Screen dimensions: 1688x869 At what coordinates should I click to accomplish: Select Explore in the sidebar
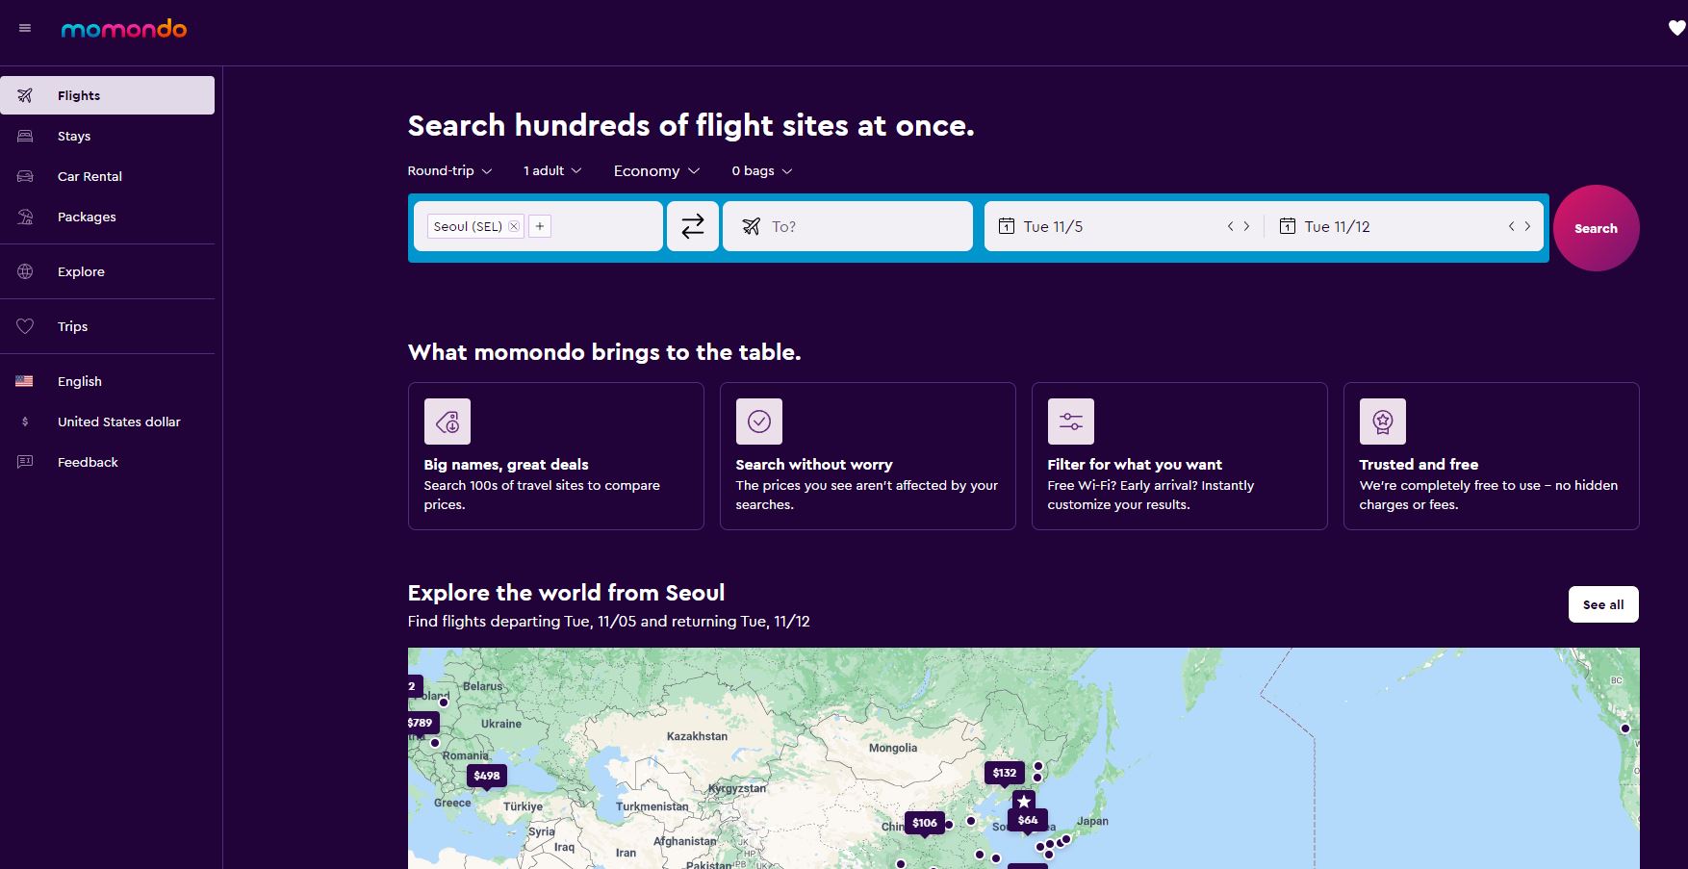pos(107,271)
